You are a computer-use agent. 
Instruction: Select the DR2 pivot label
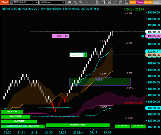(103, 41)
